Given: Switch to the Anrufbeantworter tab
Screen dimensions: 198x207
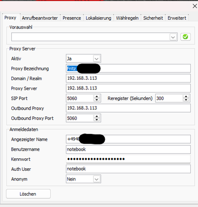Looking at the screenshot, I should tap(40, 18).
